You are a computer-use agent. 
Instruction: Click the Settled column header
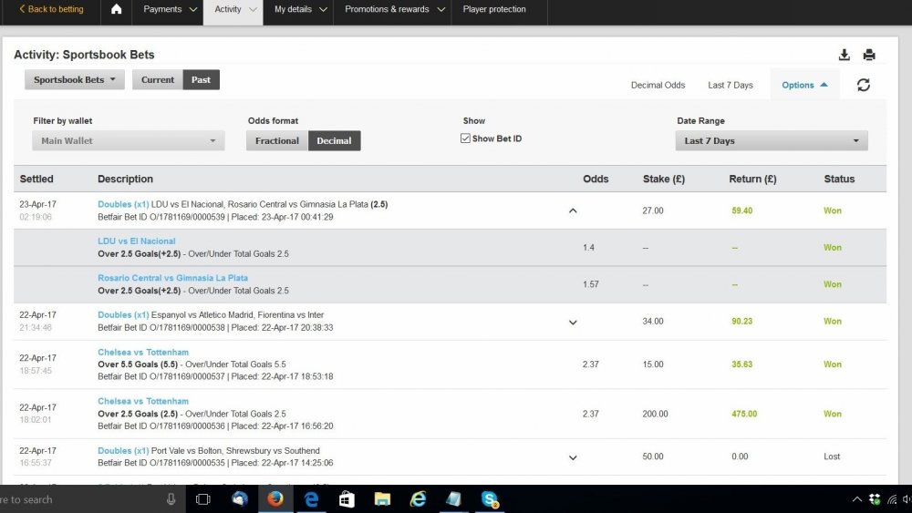[x=36, y=179]
